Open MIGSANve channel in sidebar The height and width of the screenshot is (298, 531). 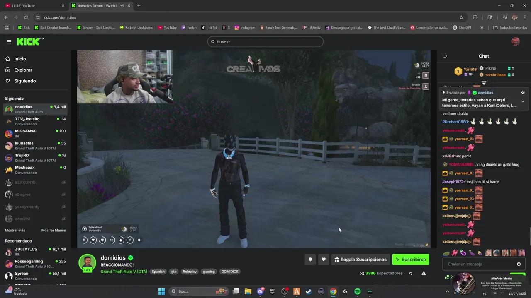[x=35, y=133]
